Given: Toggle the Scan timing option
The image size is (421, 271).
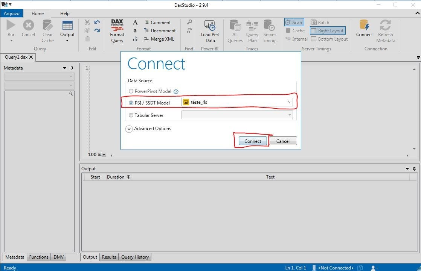Looking at the screenshot, I should tap(294, 22).
